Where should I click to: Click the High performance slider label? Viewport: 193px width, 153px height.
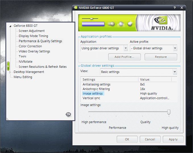[94, 122]
